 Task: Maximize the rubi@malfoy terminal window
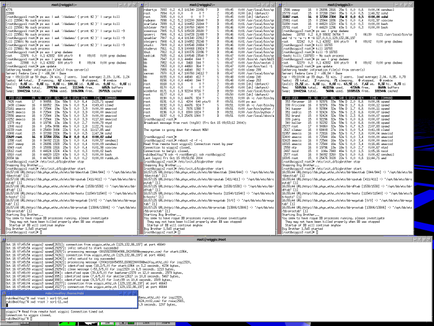tap(130, 293)
